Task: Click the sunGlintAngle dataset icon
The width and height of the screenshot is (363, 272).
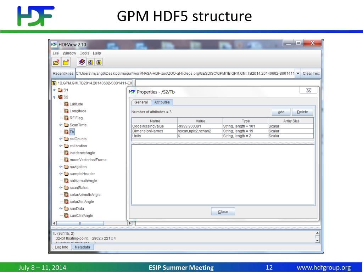Action: (66, 216)
